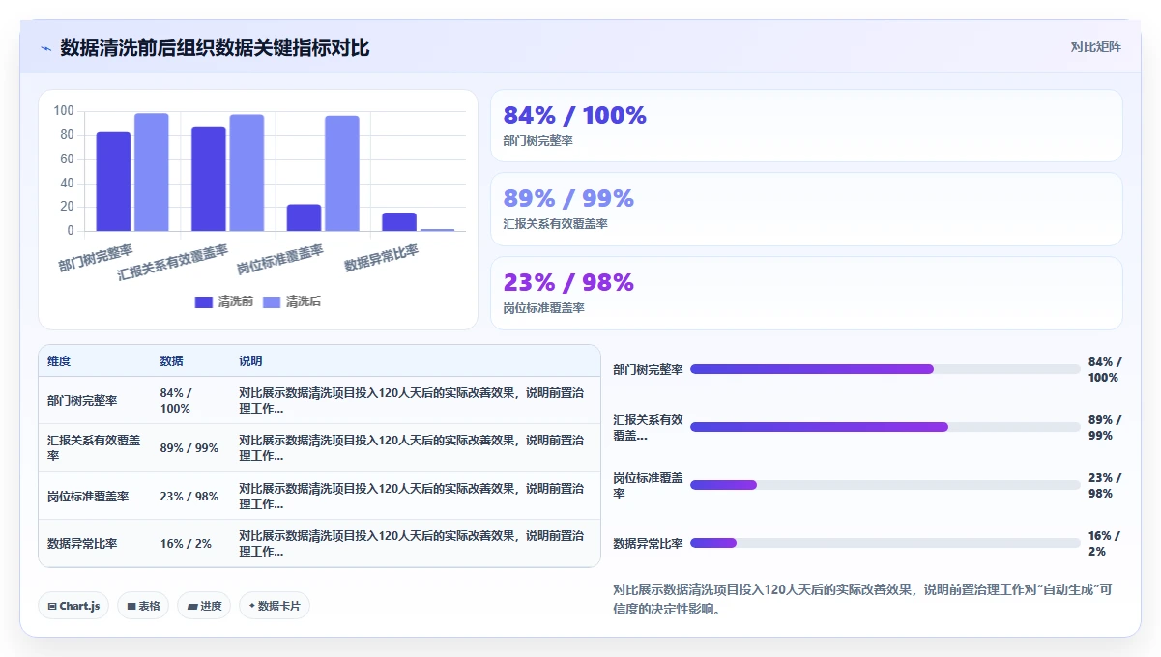
Task: Click the 汇报关系有效覆盖率 progress bar
Action: [885, 427]
